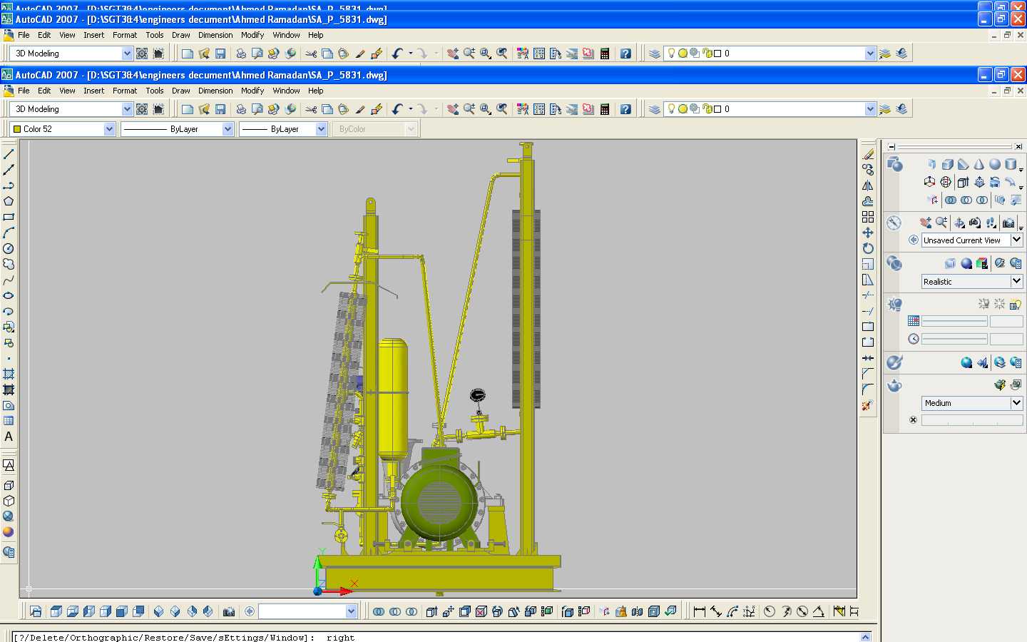
Task: Click the Camera icon in view toolbar
Action: 229,611
